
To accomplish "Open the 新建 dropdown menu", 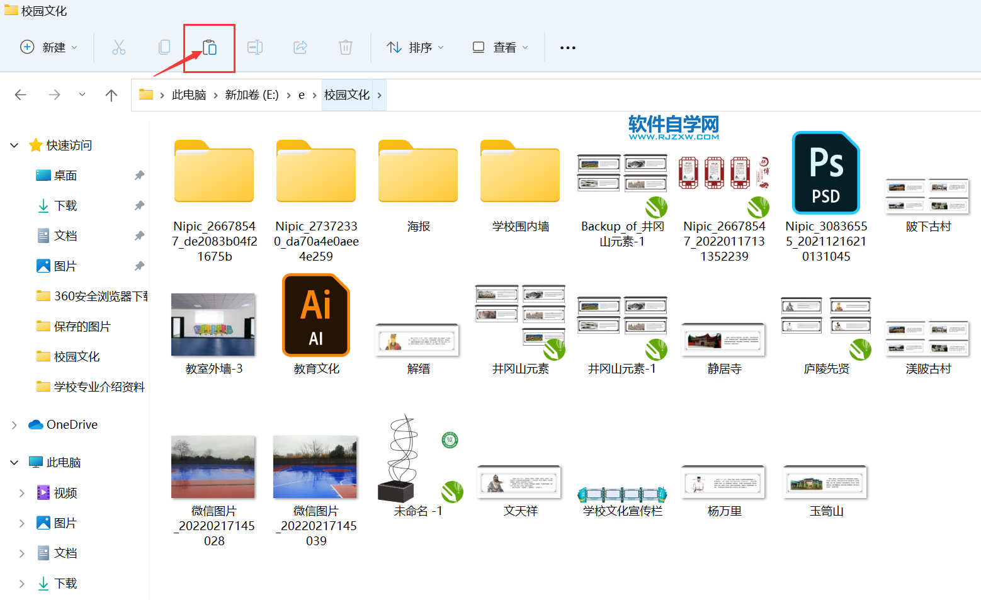I will pos(49,47).
